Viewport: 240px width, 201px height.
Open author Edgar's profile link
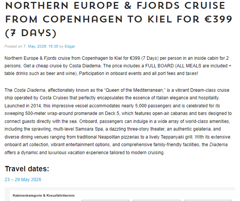[x=70, y=46]
